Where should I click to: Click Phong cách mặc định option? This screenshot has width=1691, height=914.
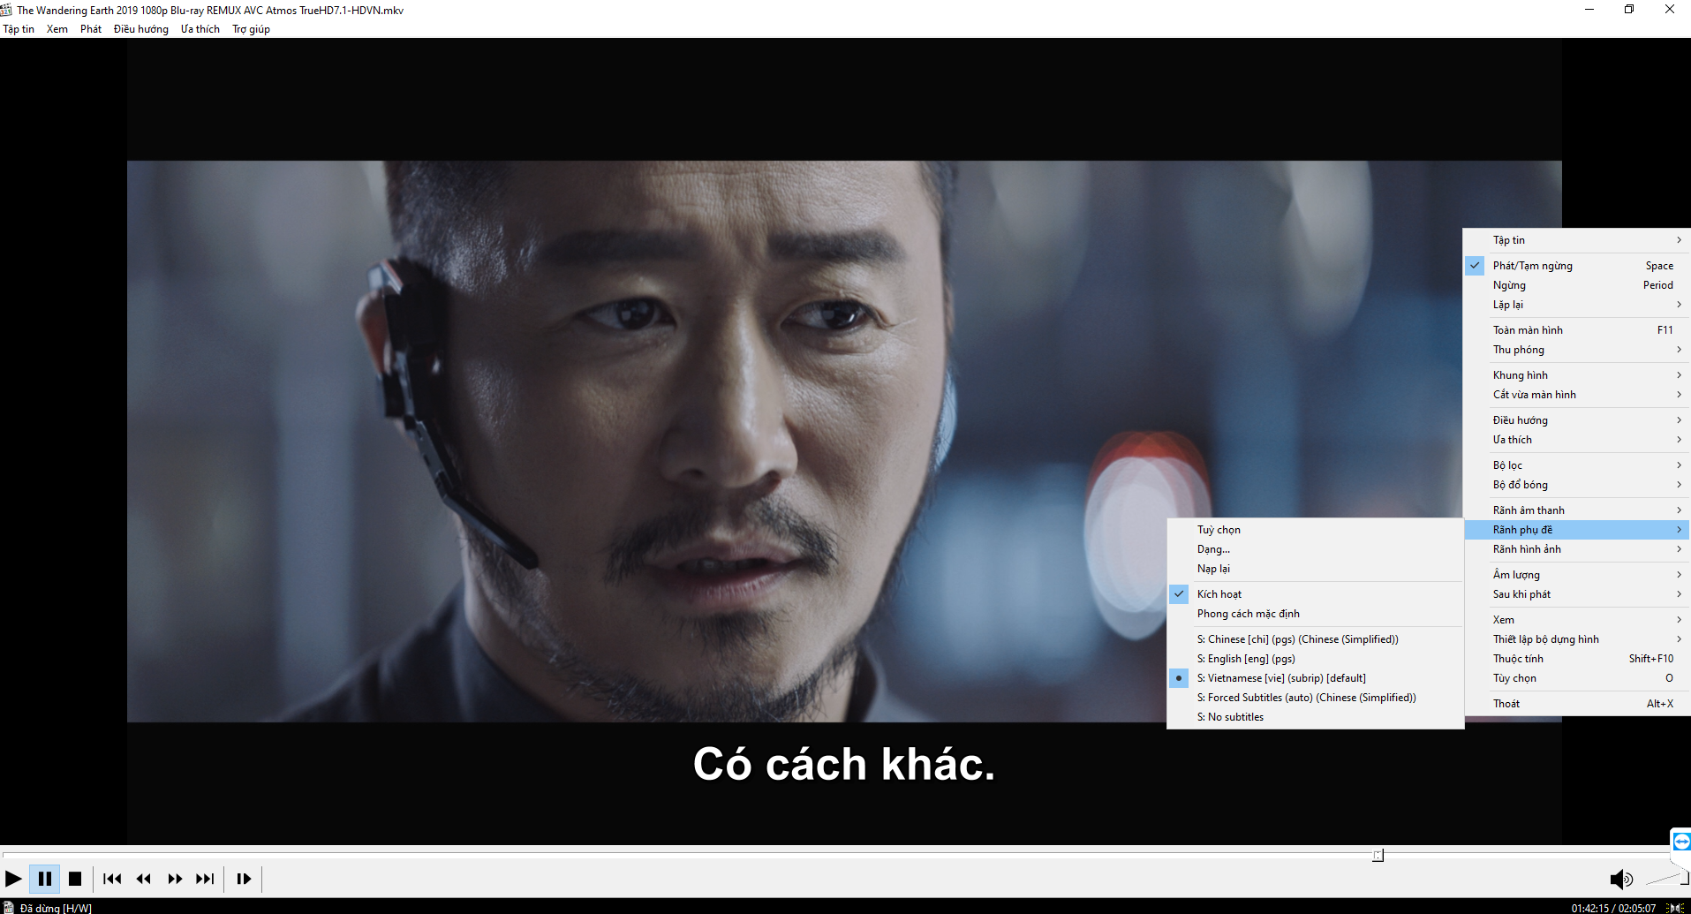pyautogui.click(x=1316, y=614)
